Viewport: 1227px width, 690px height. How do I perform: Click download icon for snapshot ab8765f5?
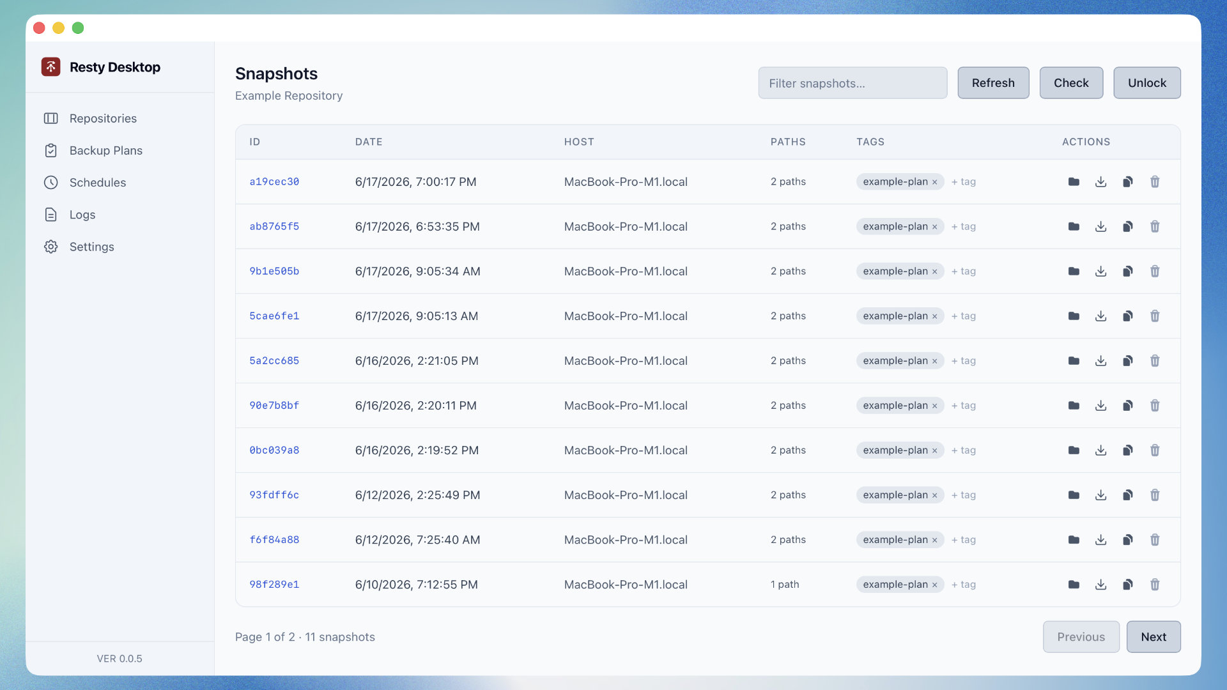pos(1100,226)
